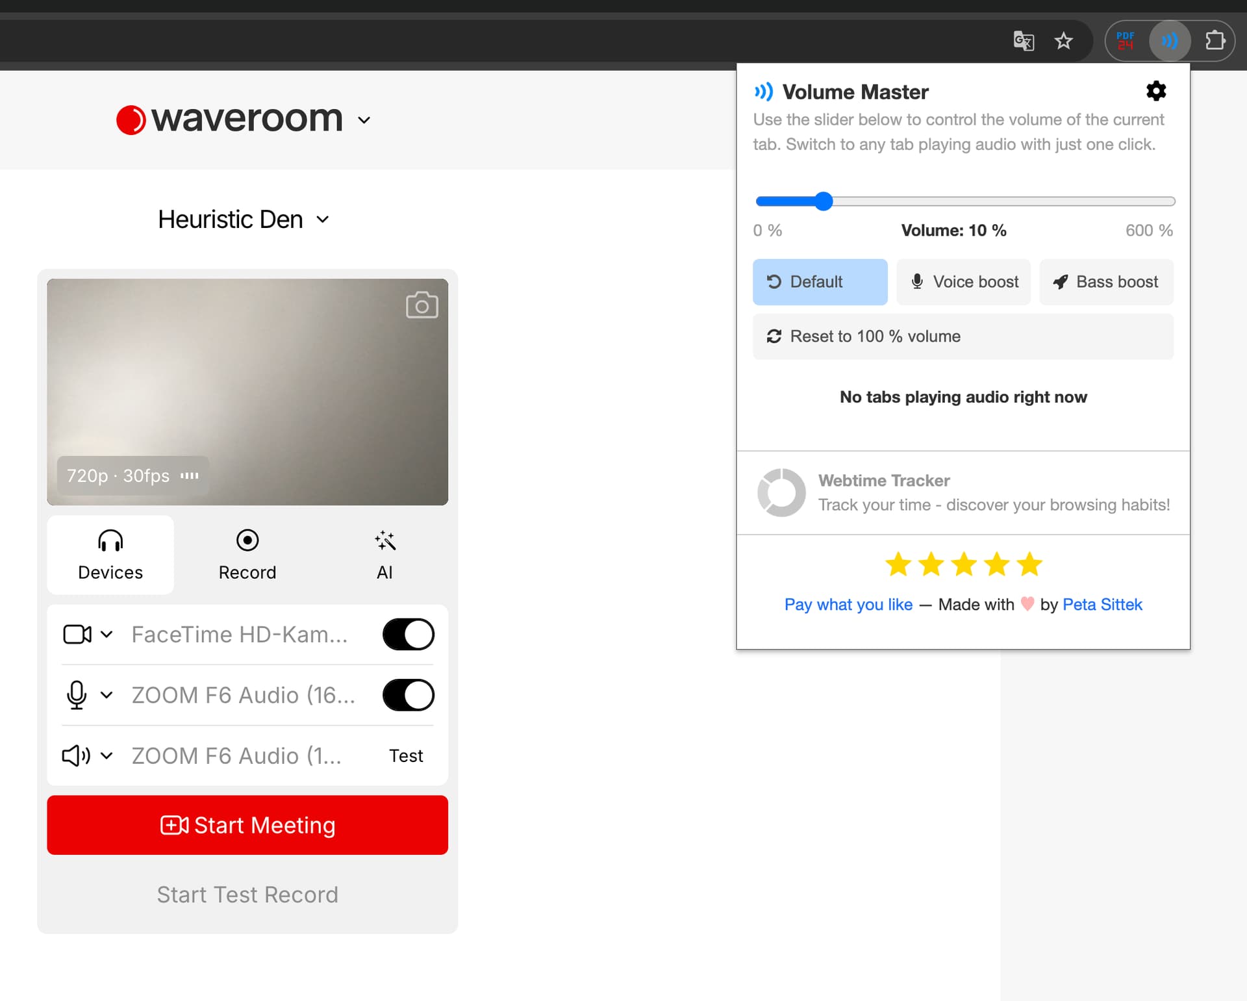Click the waveroom red logo icon
1247x1001 pixels.
coord(131,120)
